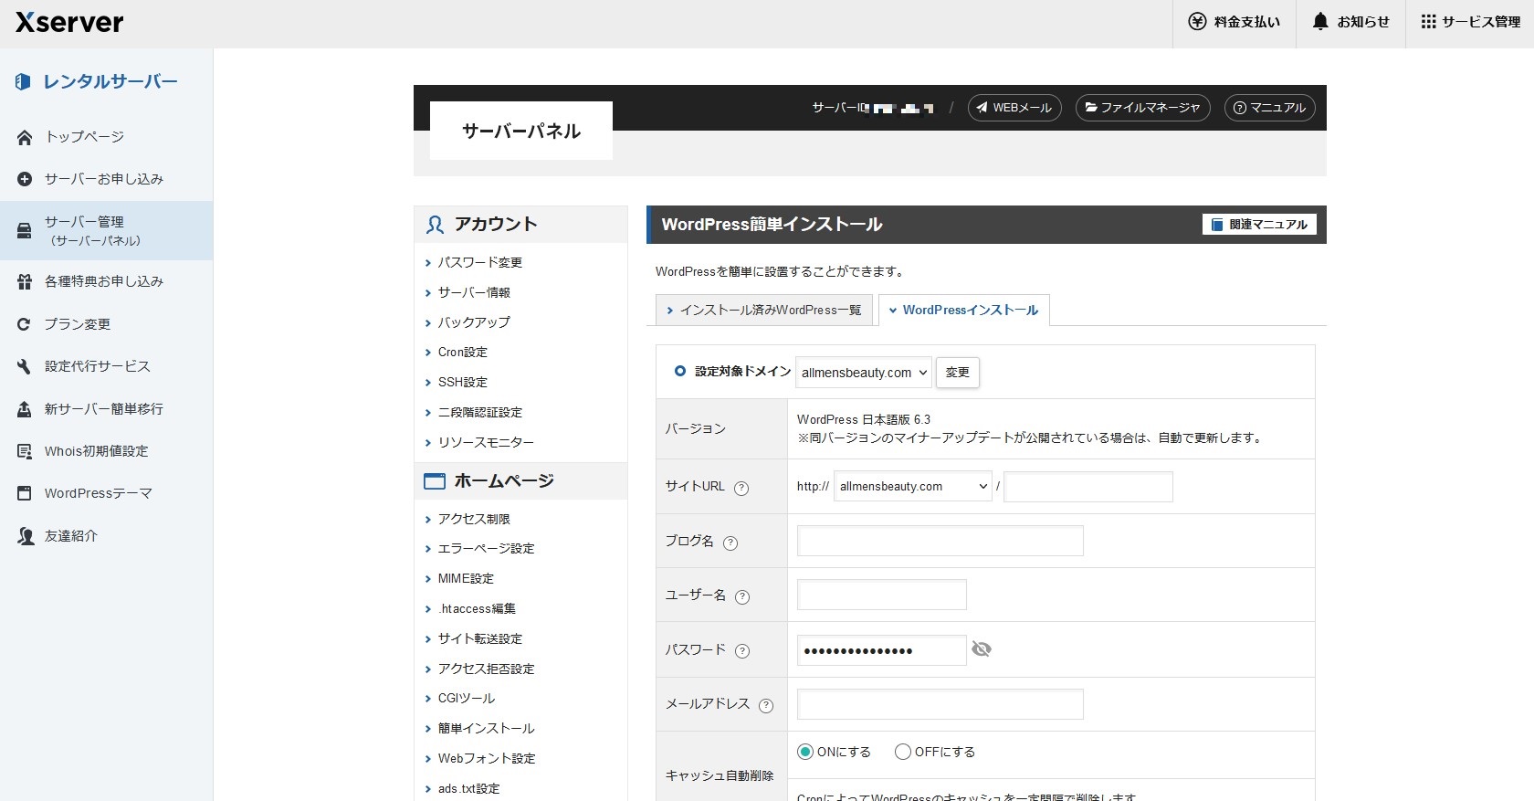
Task: Open notifications bell icon
Action: point(1320,22)
